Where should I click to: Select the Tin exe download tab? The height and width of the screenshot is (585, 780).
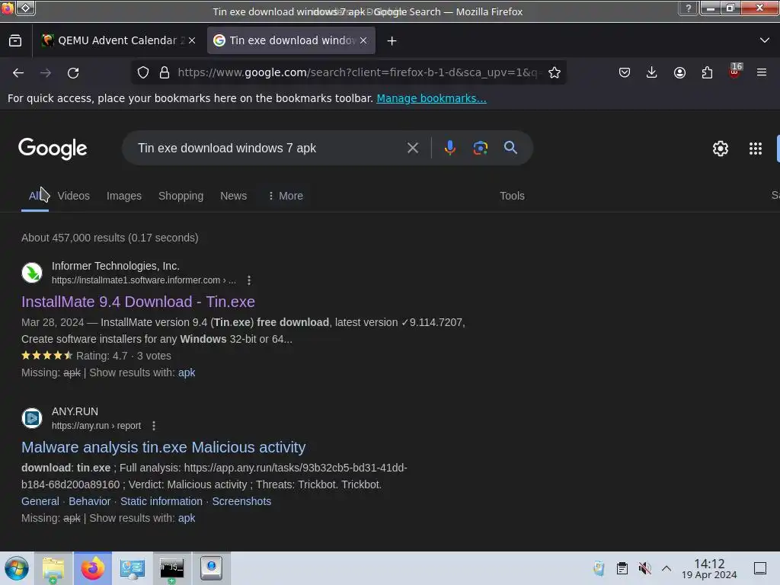click(x=291, y=41)
